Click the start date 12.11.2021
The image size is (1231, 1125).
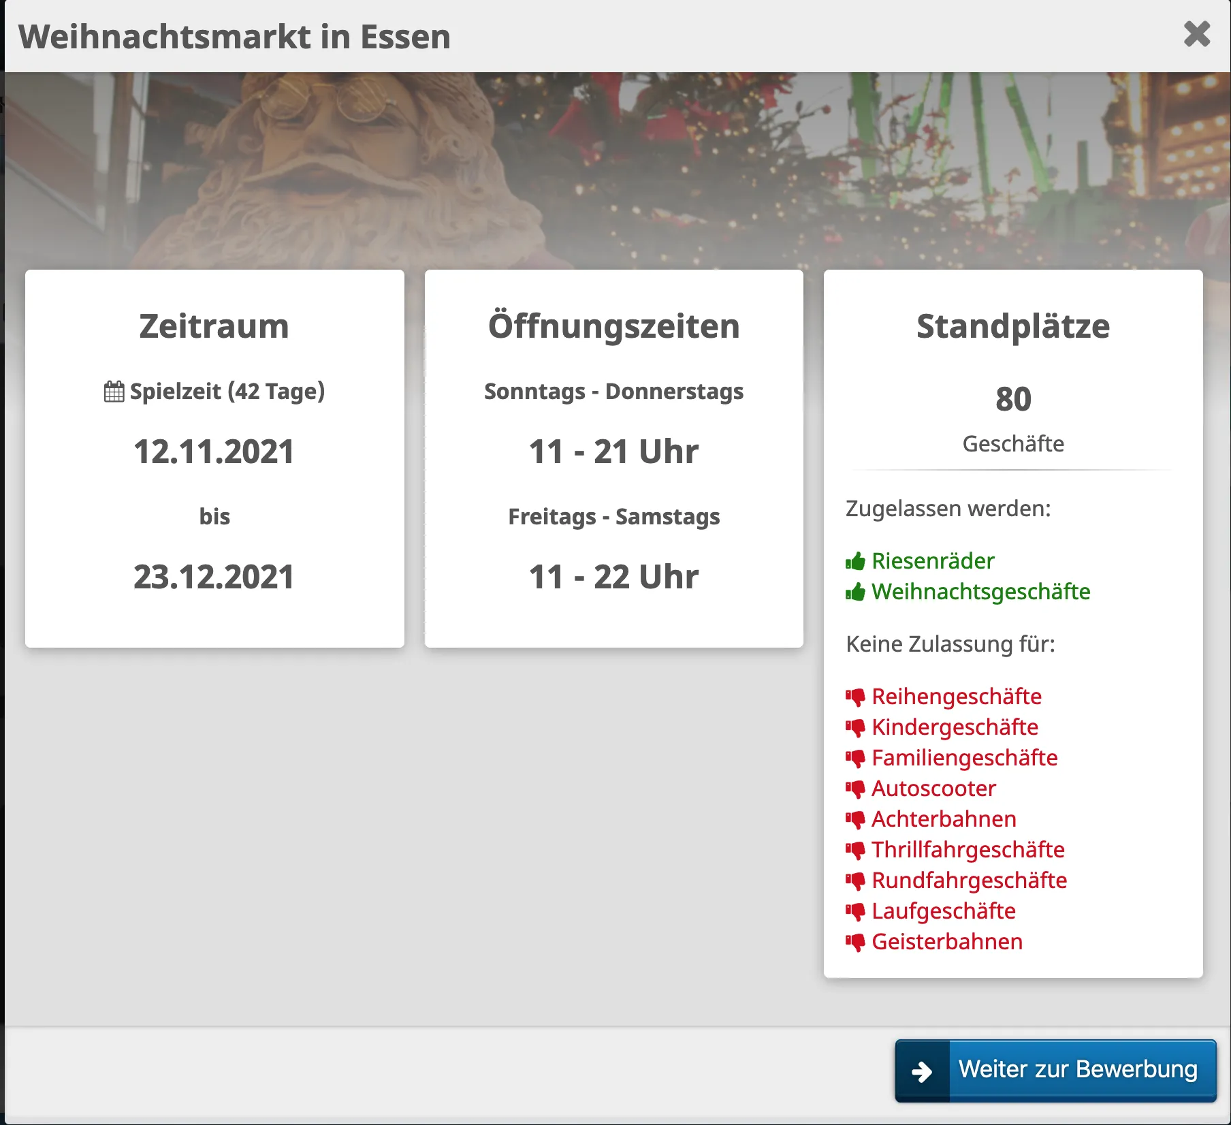[x=214, y=451]
